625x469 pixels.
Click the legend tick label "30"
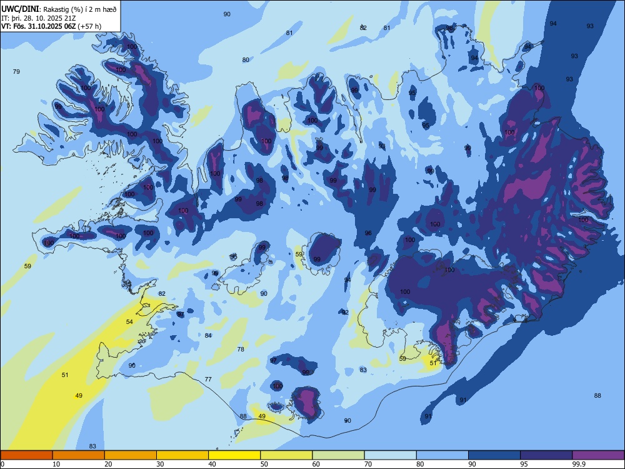coord(160,464)
